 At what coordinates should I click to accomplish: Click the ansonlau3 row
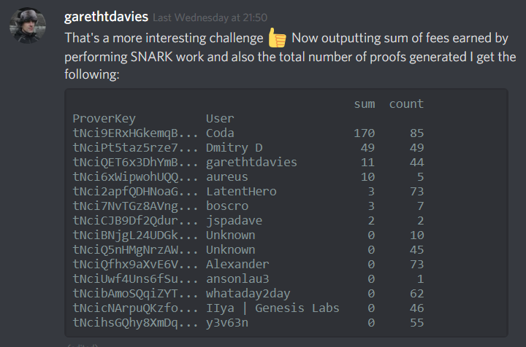(248, 278)
